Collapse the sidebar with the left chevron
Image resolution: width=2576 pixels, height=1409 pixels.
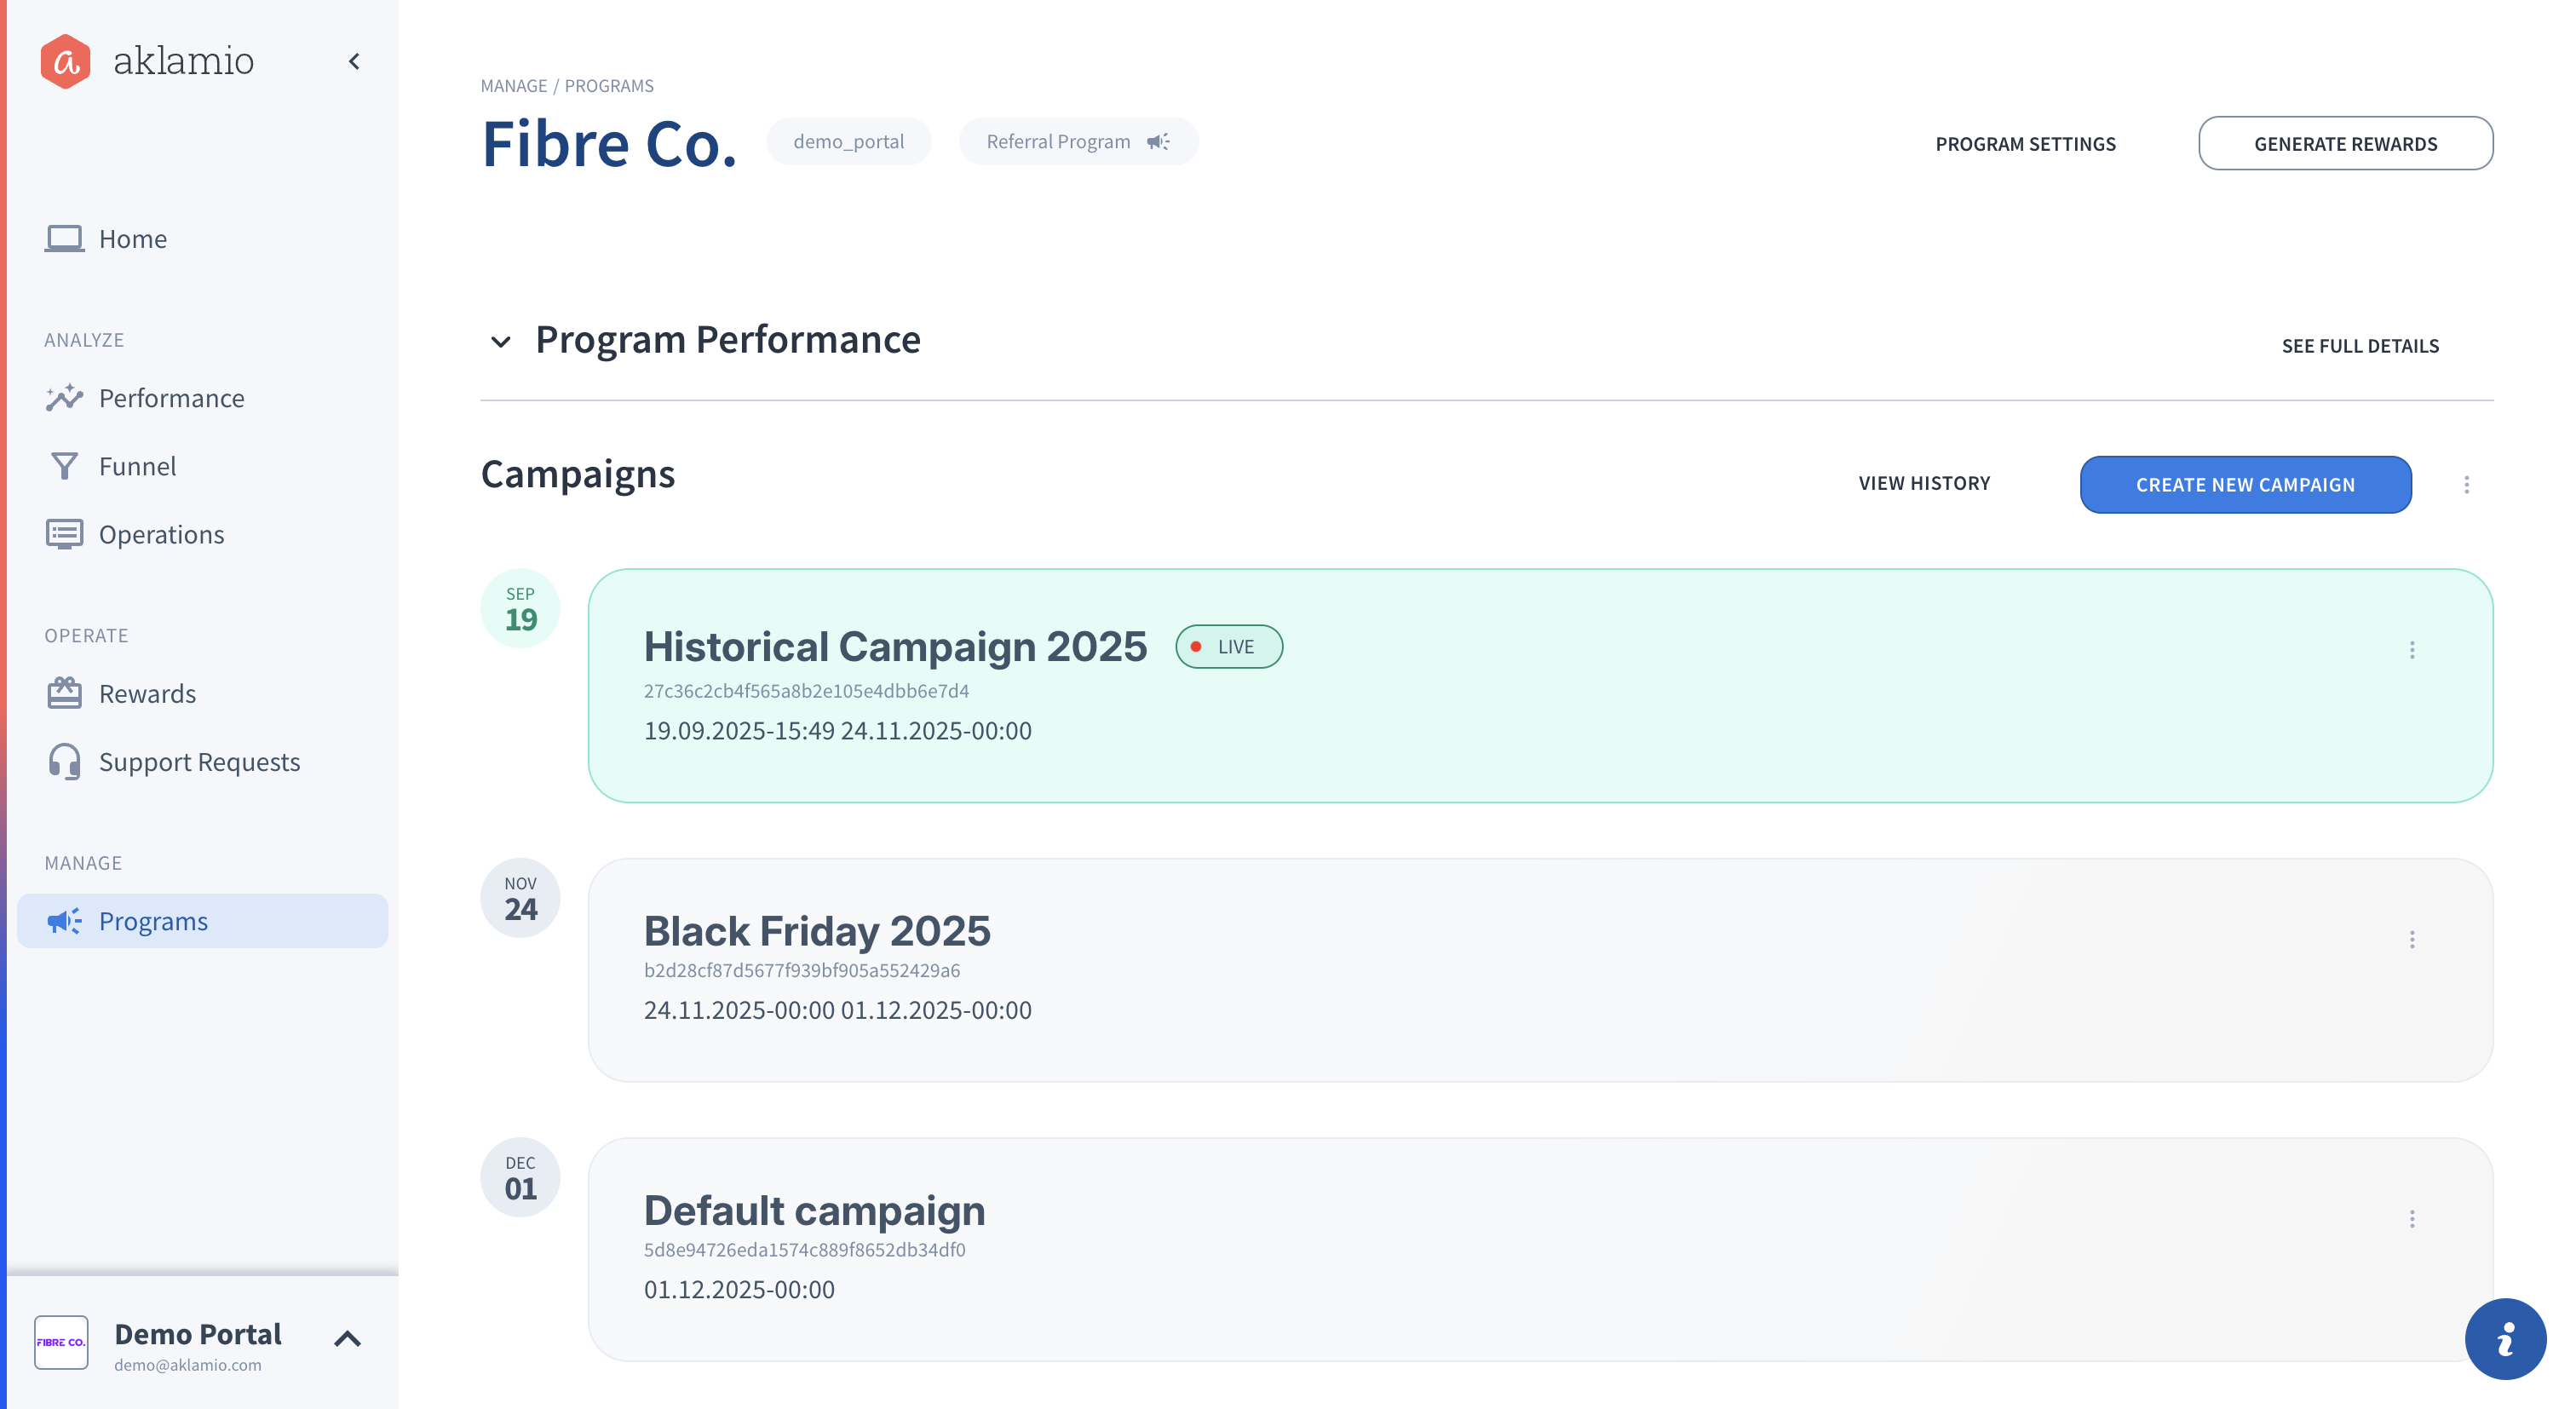click(x=354, y=62)
